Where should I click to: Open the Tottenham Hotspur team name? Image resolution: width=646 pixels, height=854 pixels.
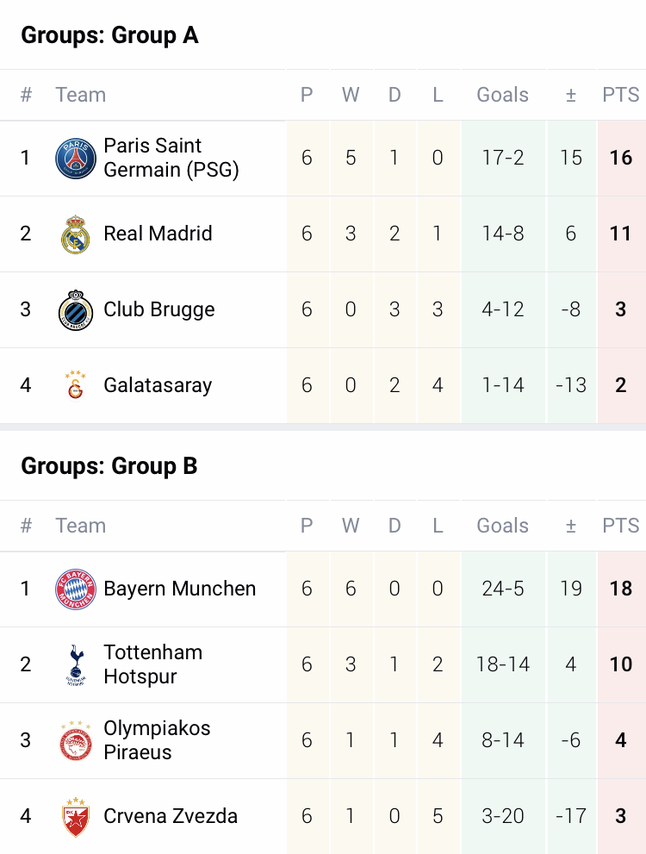tap(153, 664)
